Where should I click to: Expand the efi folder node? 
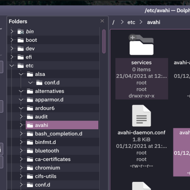[x=12, y=57]
